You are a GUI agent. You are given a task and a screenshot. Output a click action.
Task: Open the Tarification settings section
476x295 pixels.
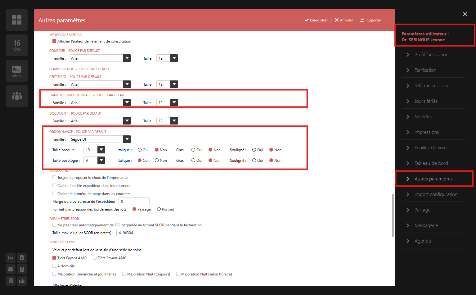click(425, 70)
